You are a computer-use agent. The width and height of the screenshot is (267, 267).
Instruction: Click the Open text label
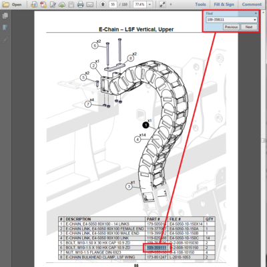tap(17, 5)
